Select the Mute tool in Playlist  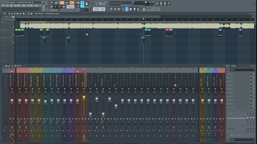click(x=18, y=14)
